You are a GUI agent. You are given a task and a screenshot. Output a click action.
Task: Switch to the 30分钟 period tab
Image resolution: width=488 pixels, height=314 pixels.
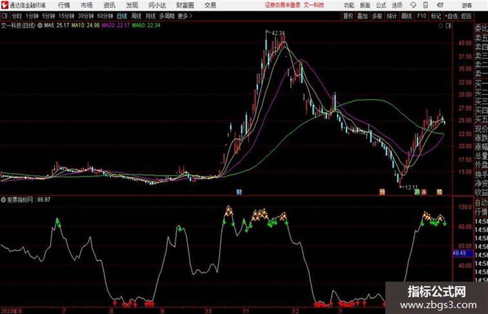pos(86,16)
